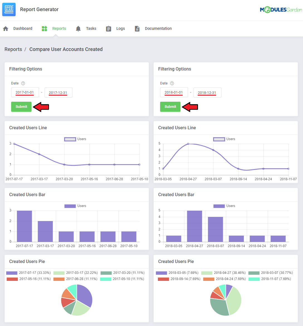The height and width of the screenshot is (326, 303).
Task: Click the 2017-07-17 bar in left bar chart
Action: coord(25,226)
